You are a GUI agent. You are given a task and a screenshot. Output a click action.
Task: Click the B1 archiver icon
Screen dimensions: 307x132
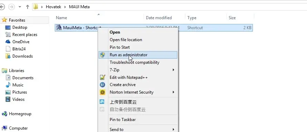pos(102,85)
